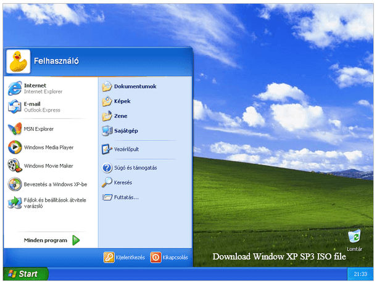Open the Zene label
This screenshot has height=286, width=377.
(120, 116)
